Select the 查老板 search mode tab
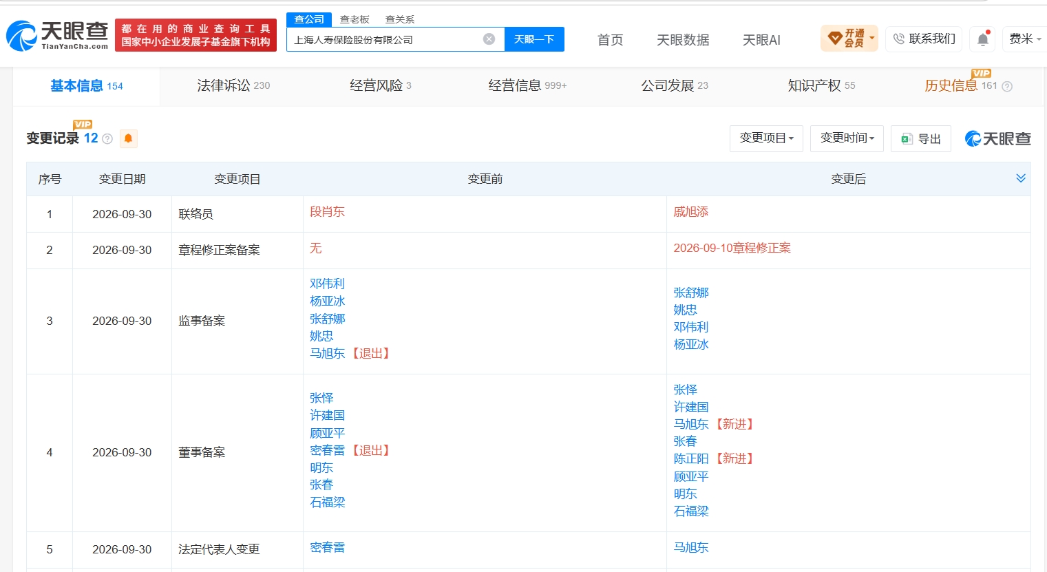The image size is (1047, 572). [355, 19]
